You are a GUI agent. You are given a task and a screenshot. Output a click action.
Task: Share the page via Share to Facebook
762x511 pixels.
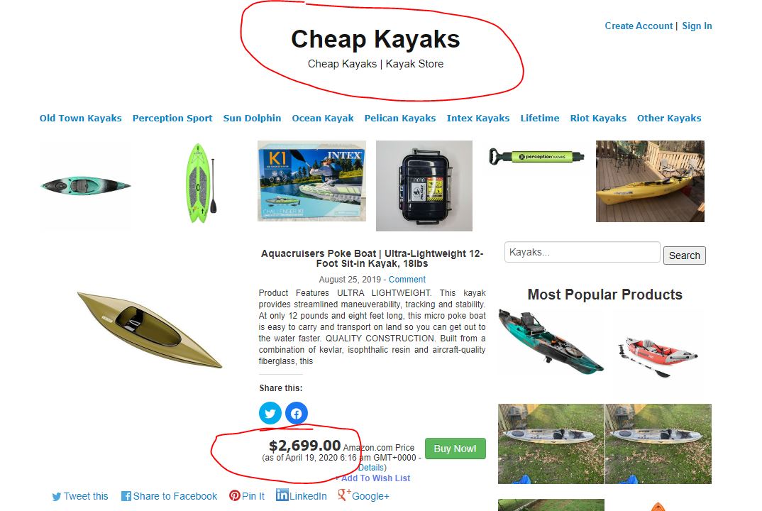point(169,496)
